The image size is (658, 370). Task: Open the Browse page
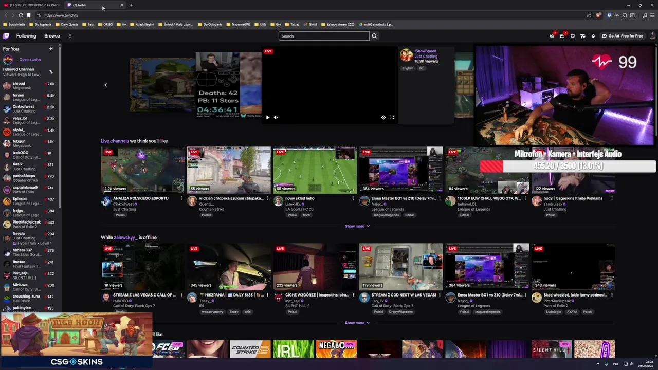pos(52,36)
